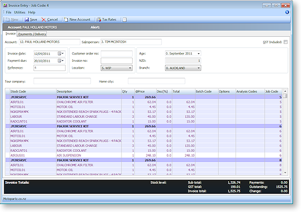Open Tax Rates from the toolbar icon
This screenshot has height=212, width=301.
pos(99,20)
